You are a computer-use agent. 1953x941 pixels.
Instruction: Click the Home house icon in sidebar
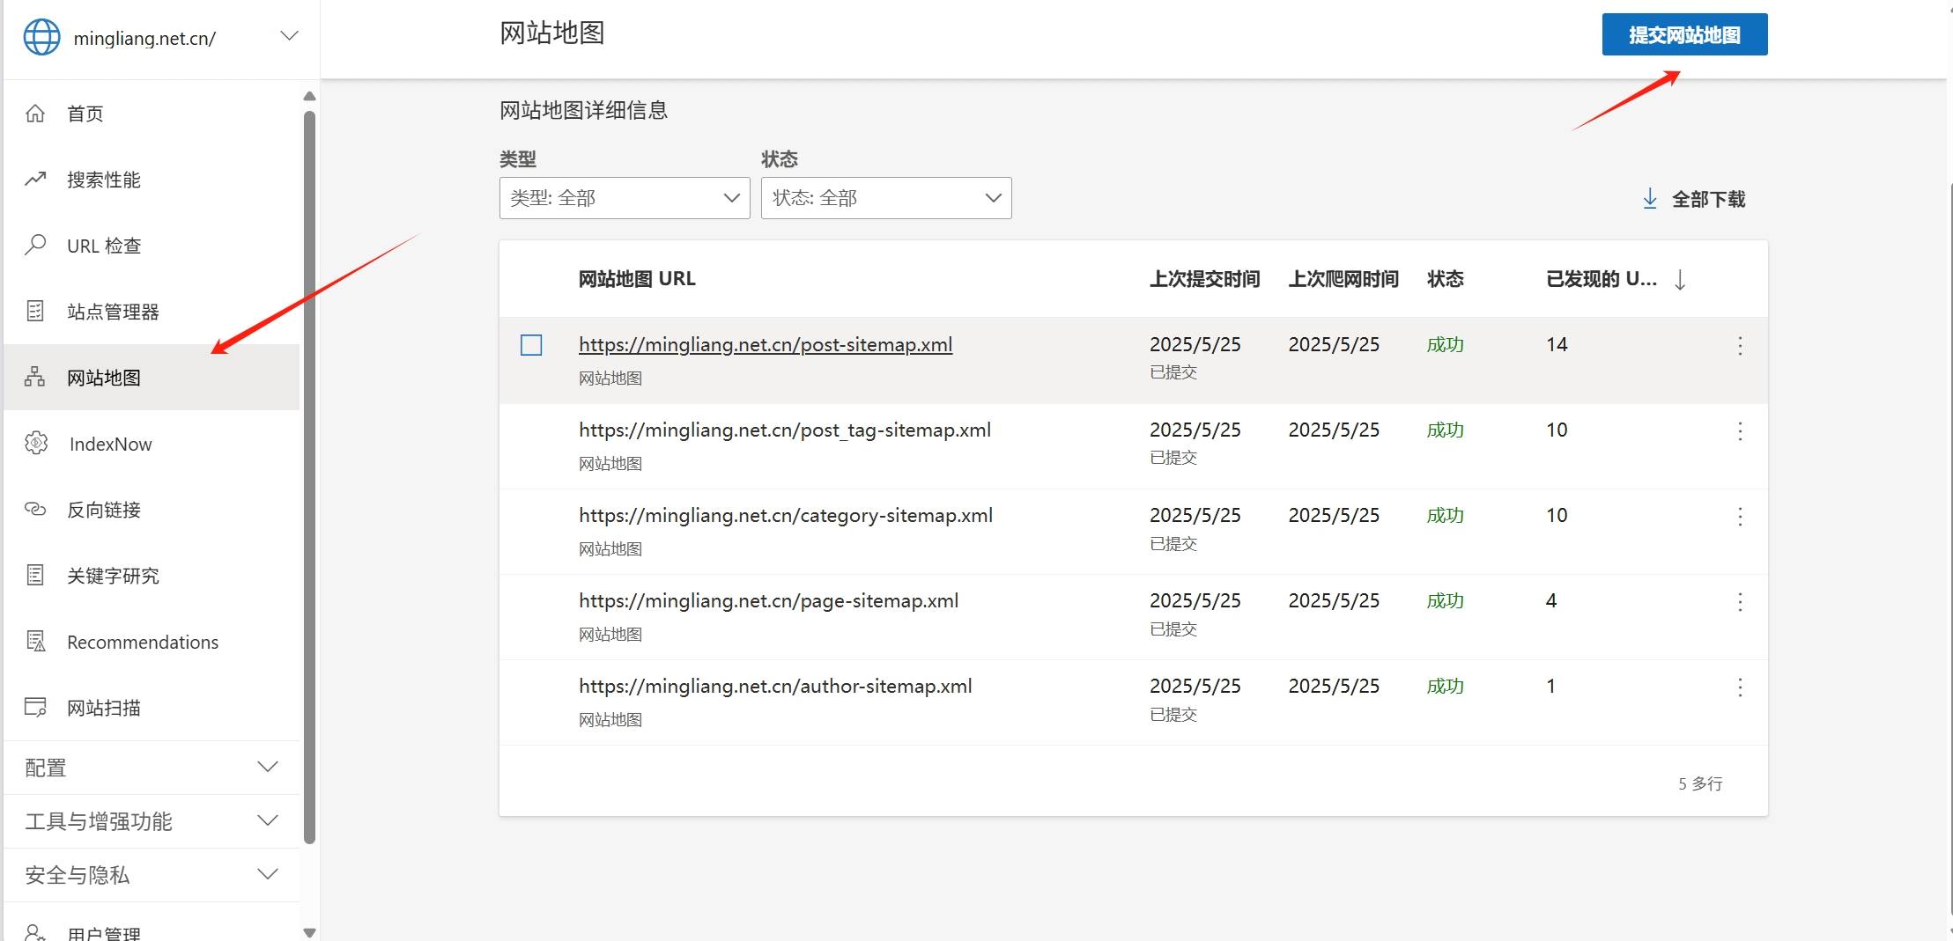click(x=35, y=114)
